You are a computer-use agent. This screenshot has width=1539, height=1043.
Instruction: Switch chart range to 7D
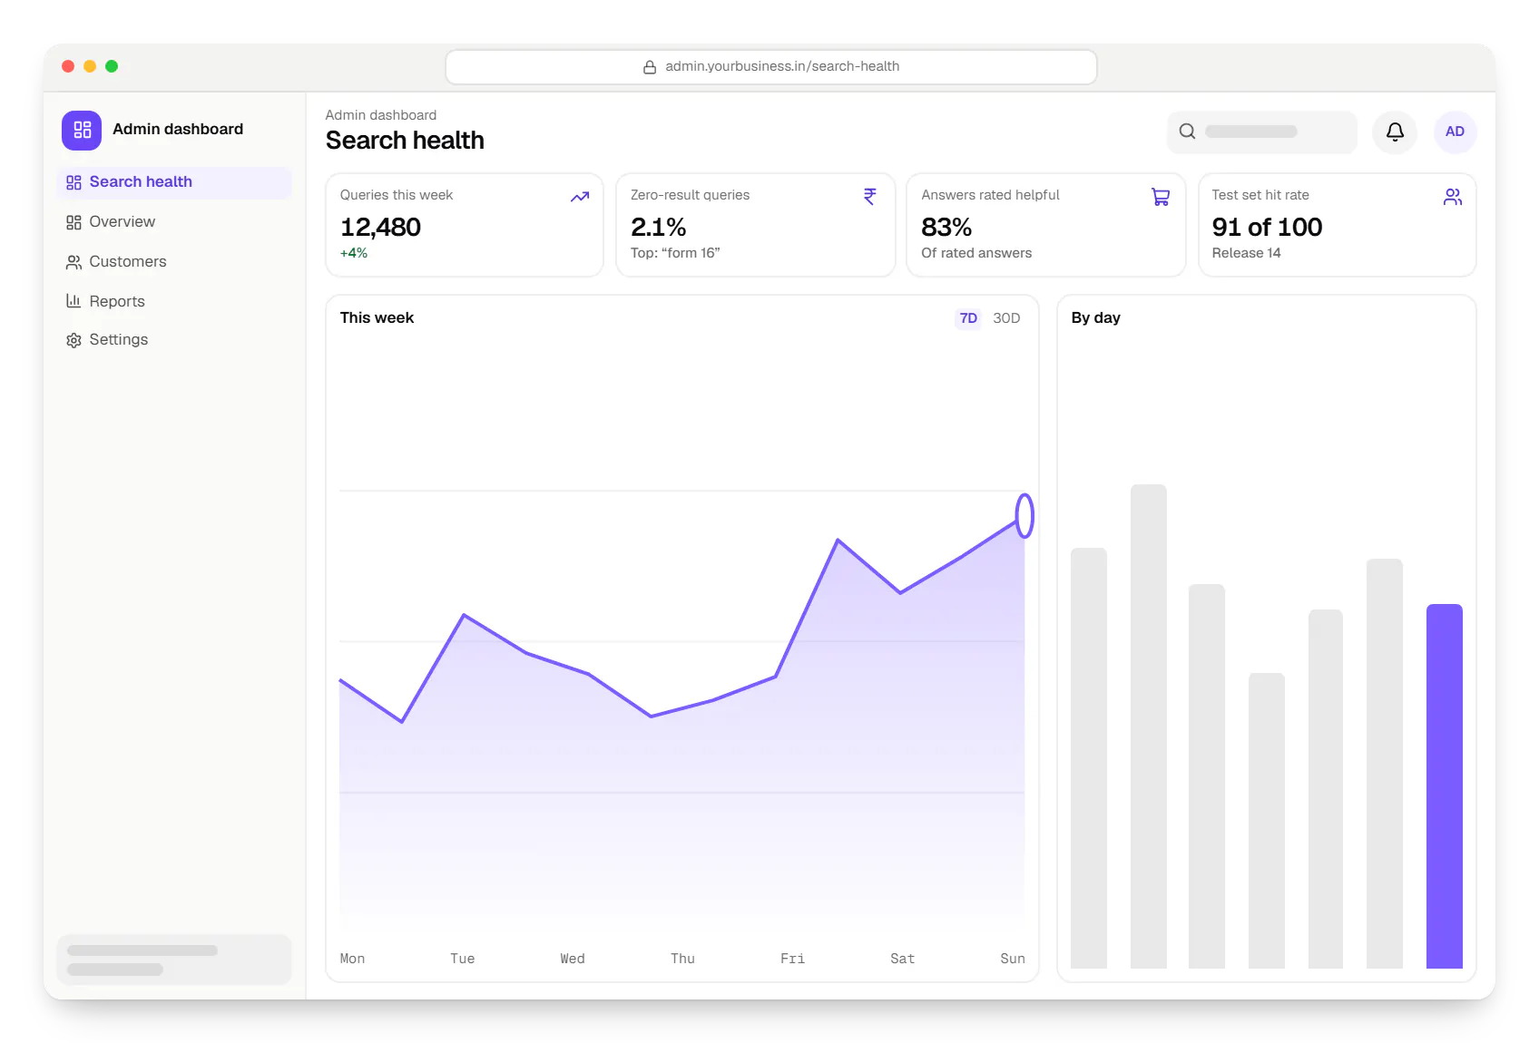(968, 318)
